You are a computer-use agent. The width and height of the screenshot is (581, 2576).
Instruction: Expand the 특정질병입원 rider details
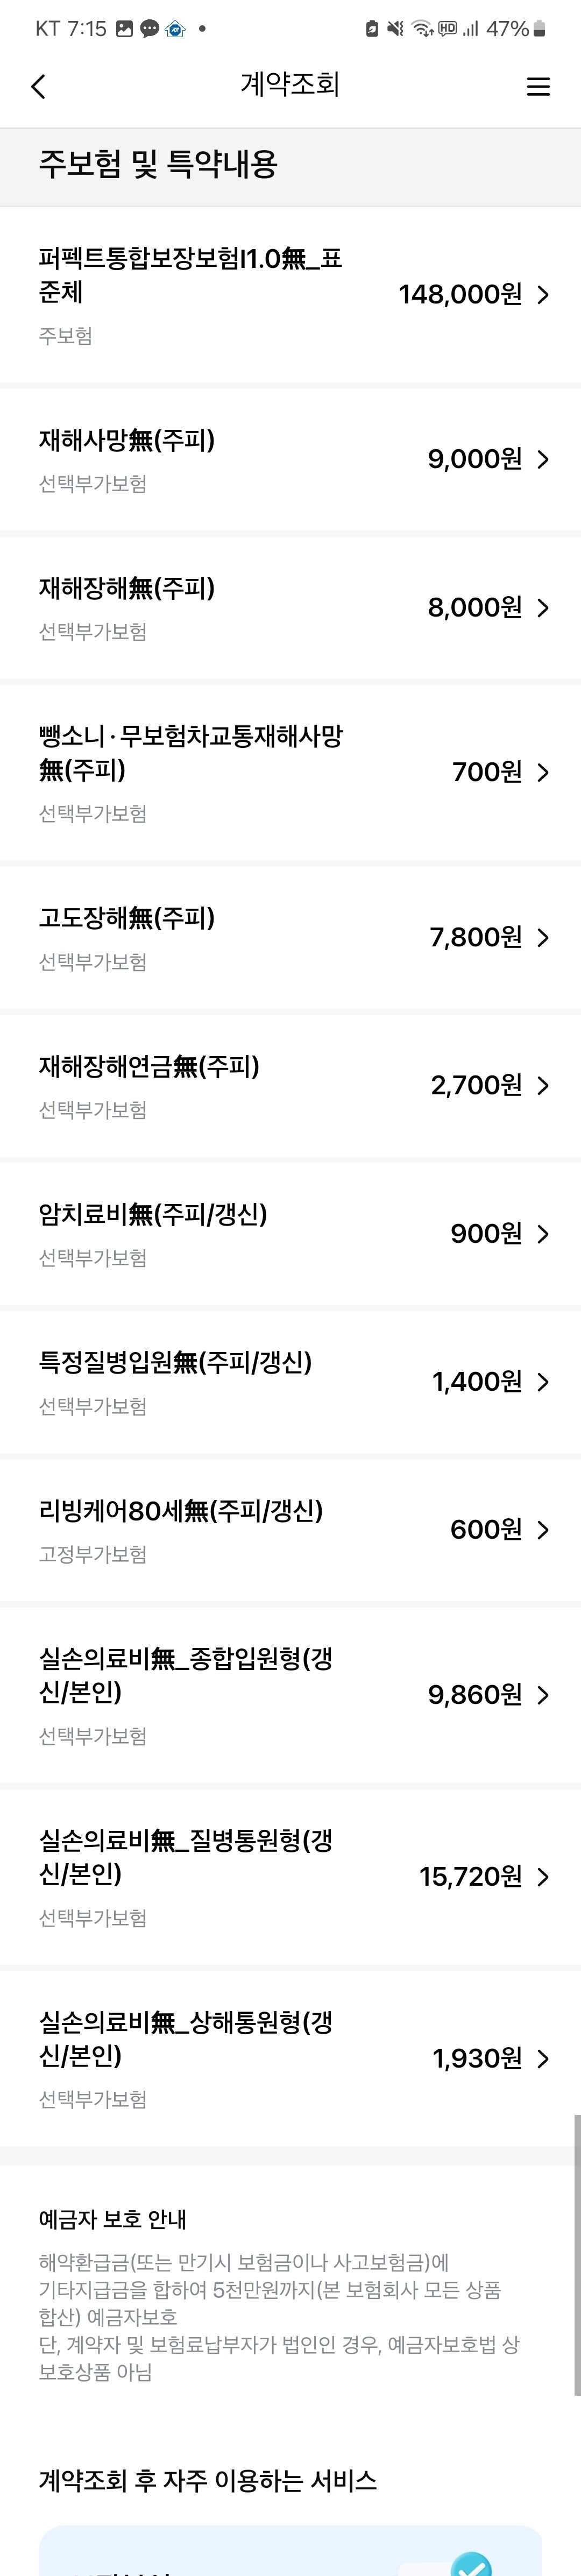[x=544, y=1381]
